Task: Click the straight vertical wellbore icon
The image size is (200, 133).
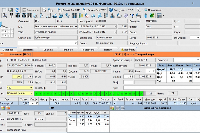Action: coord(11,16)
